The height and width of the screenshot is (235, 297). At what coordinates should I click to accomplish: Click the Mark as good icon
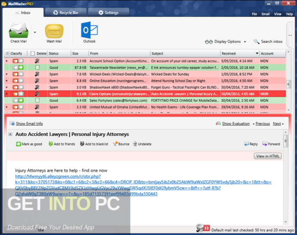click(x=19, y=144)
